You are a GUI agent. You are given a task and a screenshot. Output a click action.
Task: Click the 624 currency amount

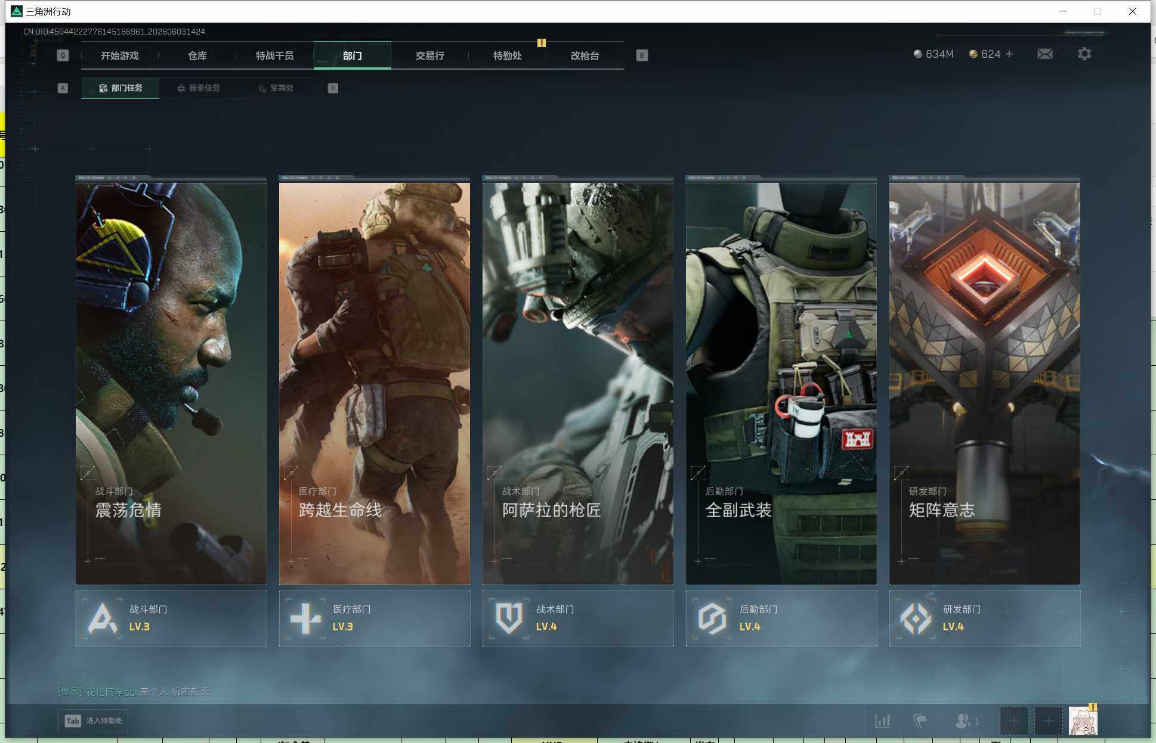(x=991, y=54)
